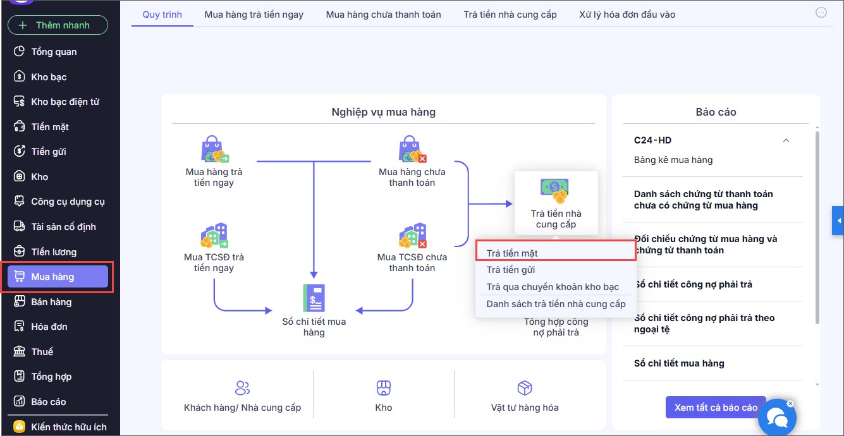The width and height of the screenshot is (844, 436).
Task: Click the Trả tiền nhà cung cấp money icon
Action: click(x=555, y=190)
